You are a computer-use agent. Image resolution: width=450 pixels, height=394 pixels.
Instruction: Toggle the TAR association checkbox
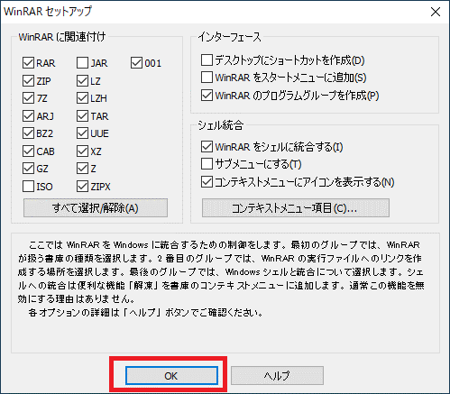click(82, 116)
